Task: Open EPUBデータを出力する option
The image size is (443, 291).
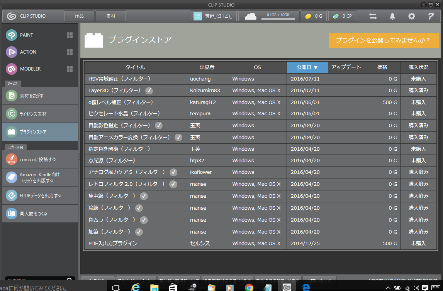Action: pyautogui.click(x=40, y=195)
